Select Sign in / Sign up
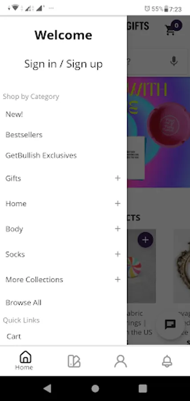This screenshot has width=190, height=401. pyautogui.click(x=63, y=64)
